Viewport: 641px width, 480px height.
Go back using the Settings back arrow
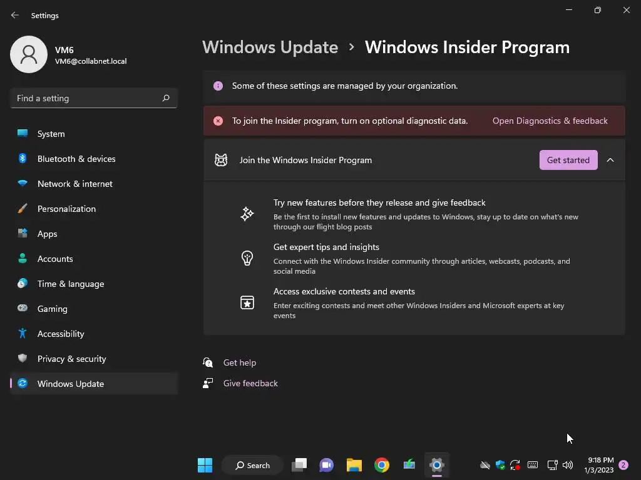[15, 16]
